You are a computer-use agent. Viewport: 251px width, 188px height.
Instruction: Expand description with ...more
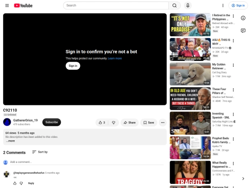(x=11, y=141)
